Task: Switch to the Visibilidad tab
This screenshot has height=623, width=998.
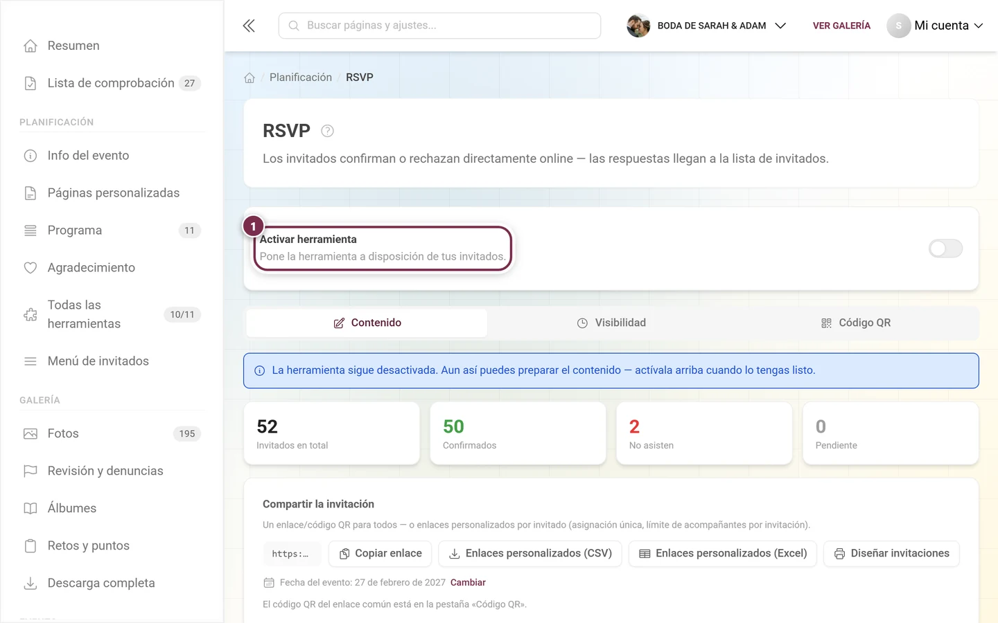Action: [611, 323]
